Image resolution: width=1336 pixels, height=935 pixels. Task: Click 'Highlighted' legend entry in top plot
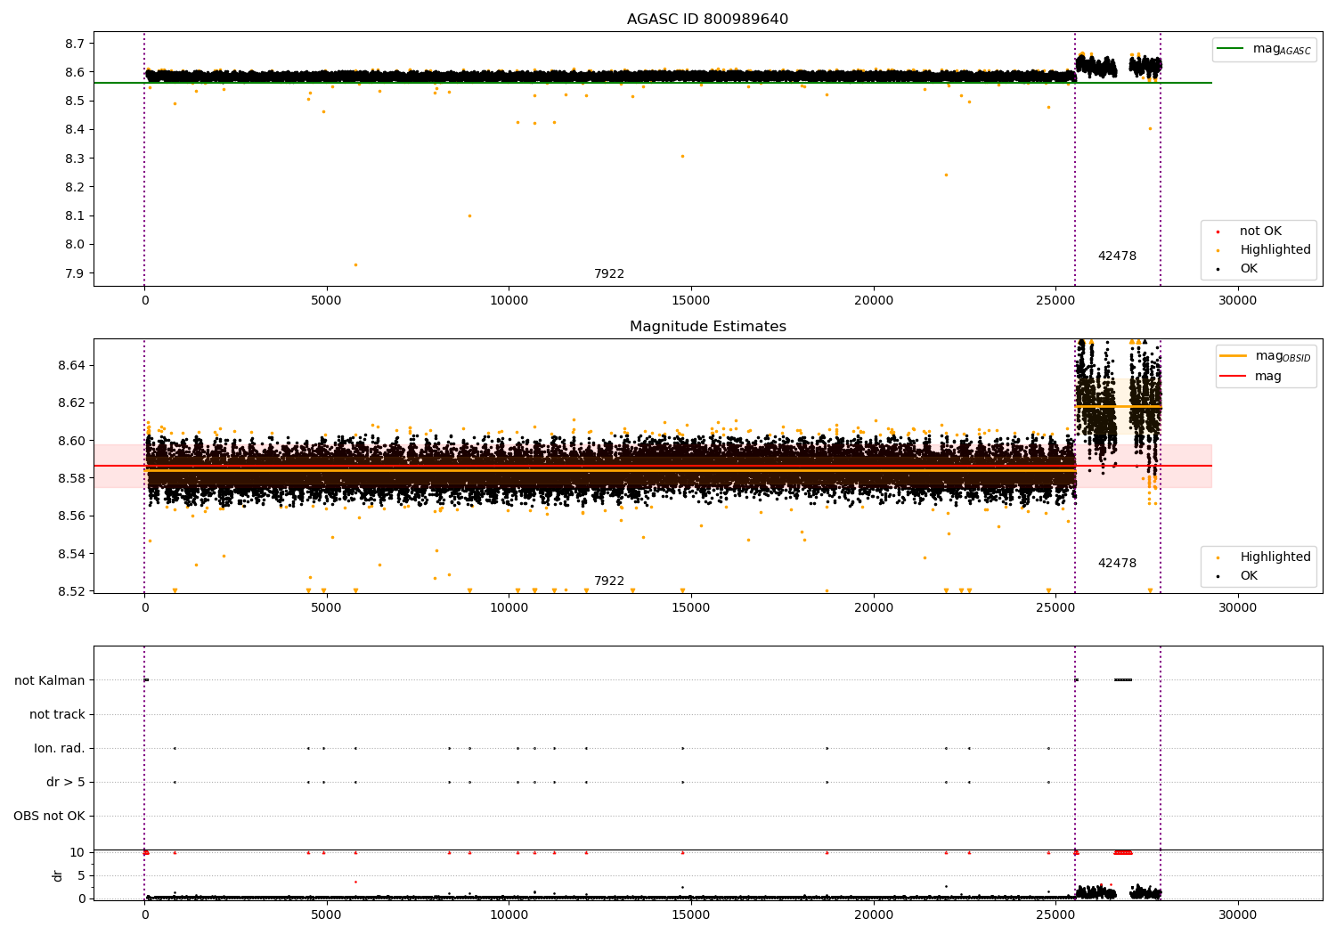[1275, 250]
